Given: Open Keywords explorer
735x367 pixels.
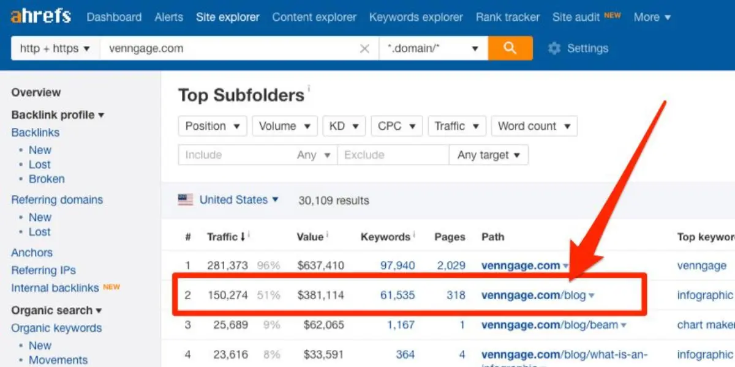Looking at the screenshot, I should pyautogui.click(x=416, y=17).
